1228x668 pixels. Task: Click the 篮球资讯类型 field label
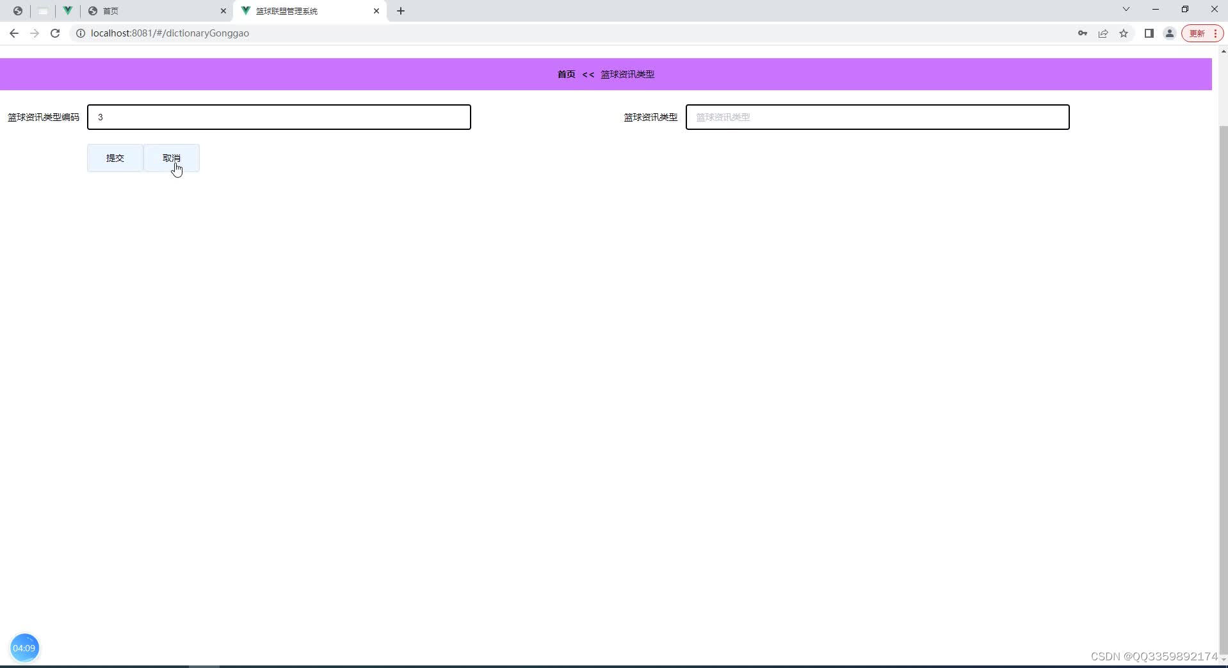(650, 117)
